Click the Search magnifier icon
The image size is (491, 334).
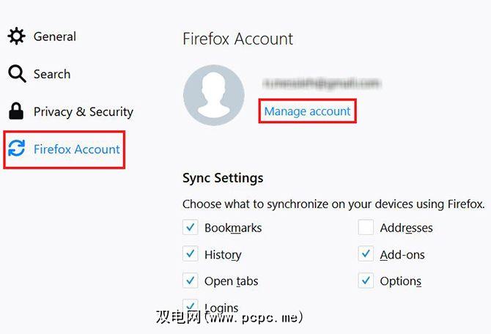[x=16, y=74]
